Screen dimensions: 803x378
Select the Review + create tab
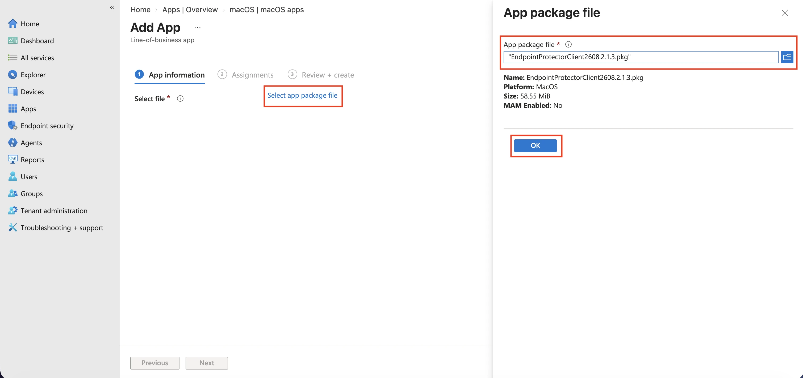(321, 75)
